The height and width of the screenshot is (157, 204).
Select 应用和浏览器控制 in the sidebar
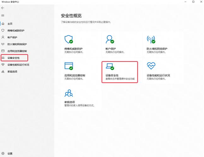pyautogui.click(x=17, y=51)
